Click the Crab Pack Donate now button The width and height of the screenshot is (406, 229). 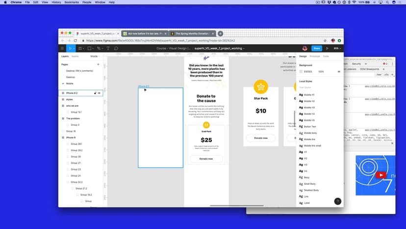(x=206, y=159)
